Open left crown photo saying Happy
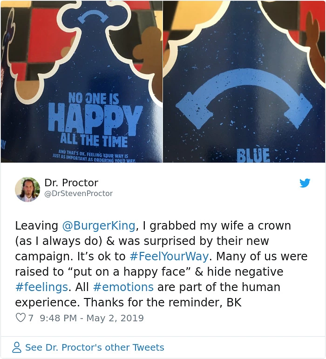This screenshot has width=326, height=359. point(81,82)
